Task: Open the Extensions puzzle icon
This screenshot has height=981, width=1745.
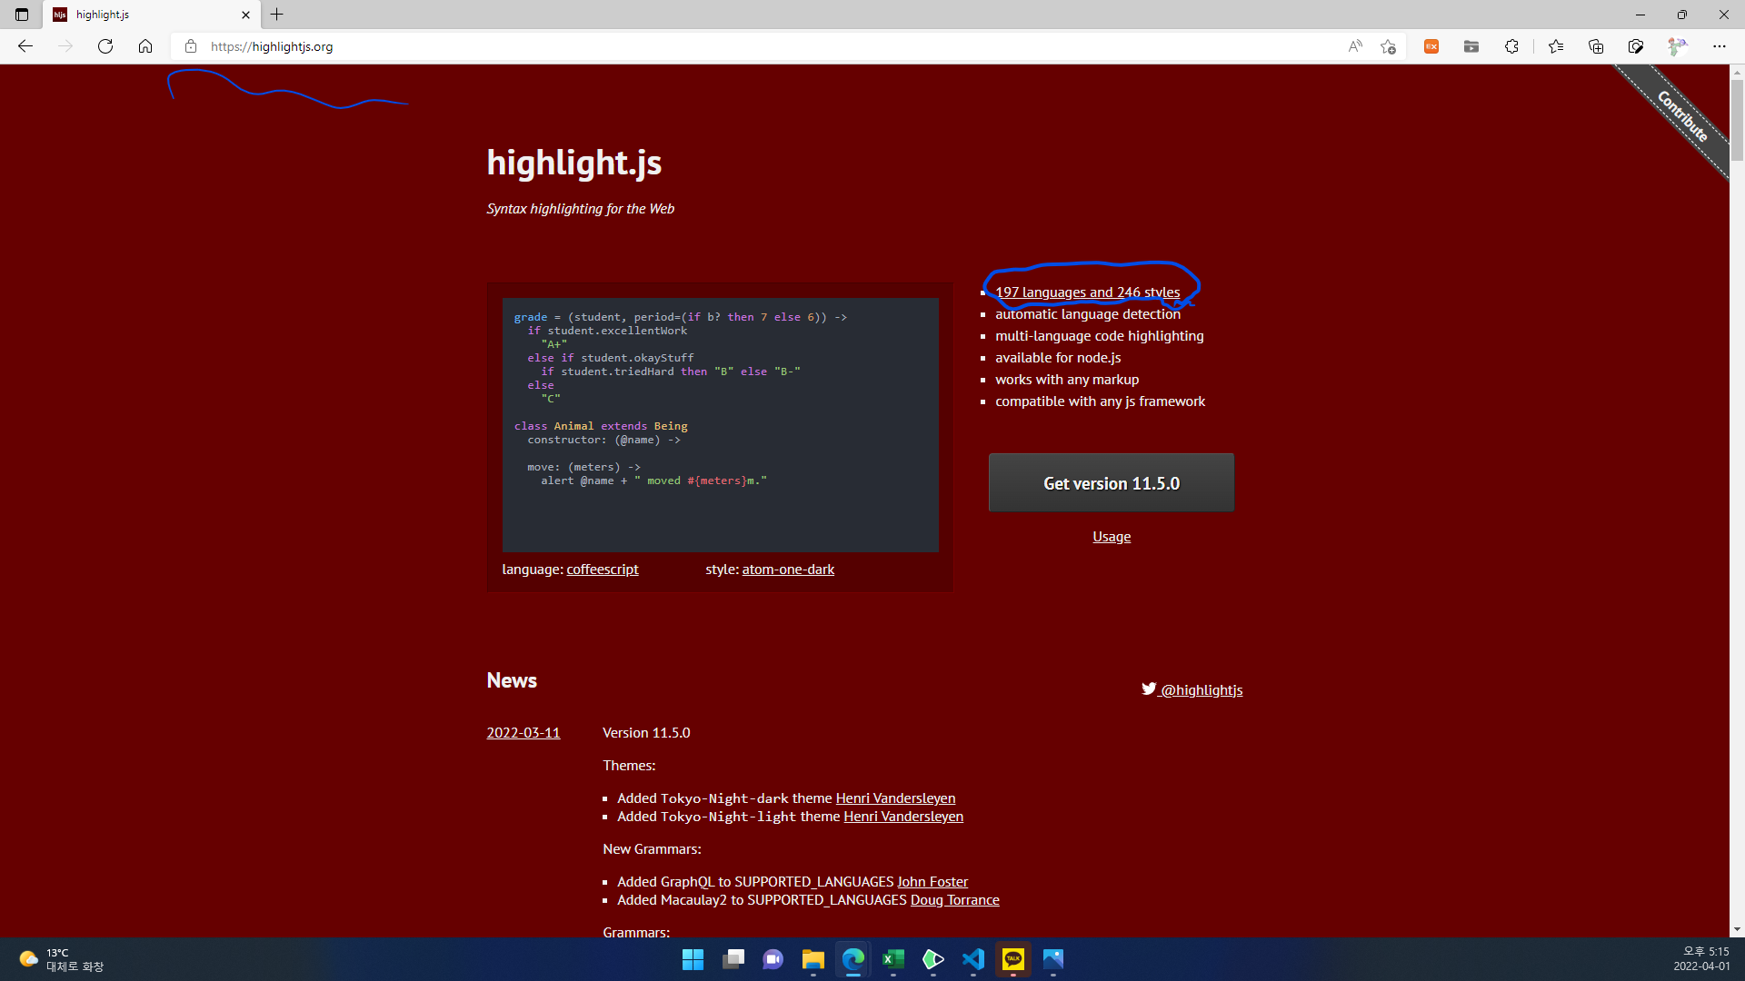Action: (x=1511, y=46)
